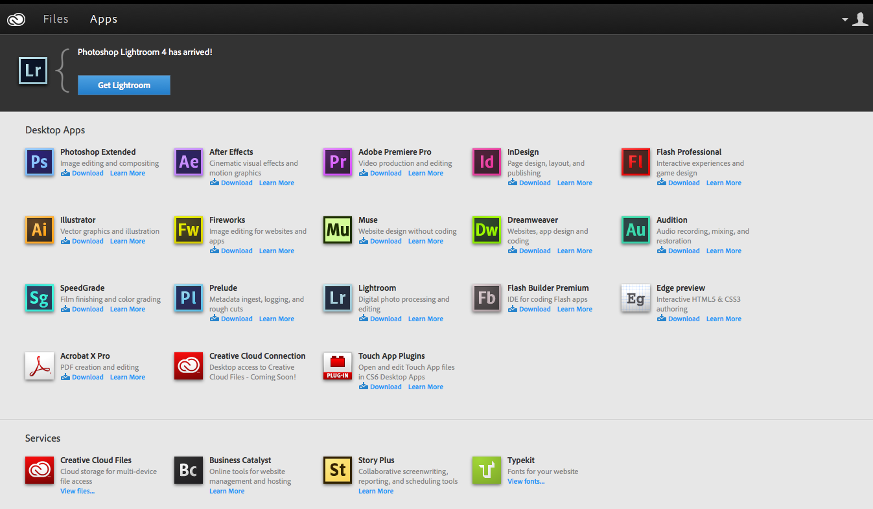873x509 pixels.
Task: Open Learn More for Story Plus
Action: 376,491
